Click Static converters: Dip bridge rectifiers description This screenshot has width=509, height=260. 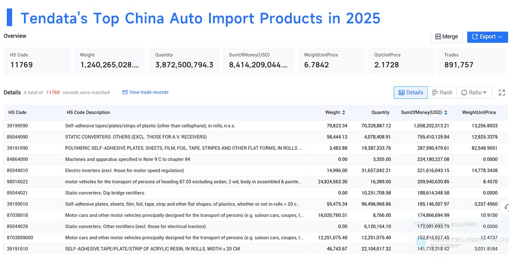tap(105, 193)
